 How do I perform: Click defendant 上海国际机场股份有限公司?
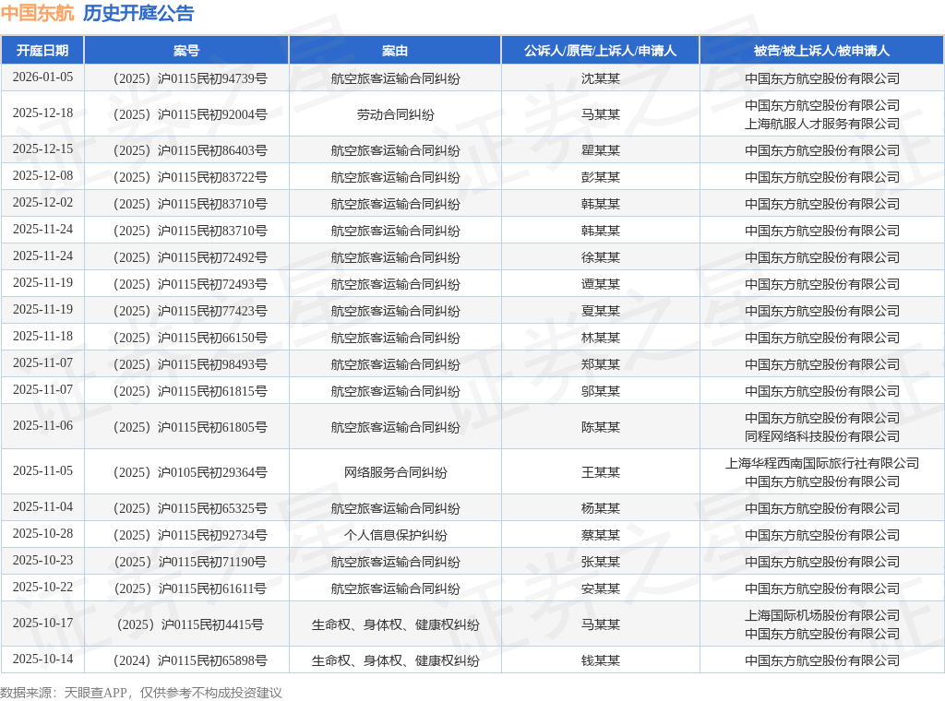coord(822,615)
